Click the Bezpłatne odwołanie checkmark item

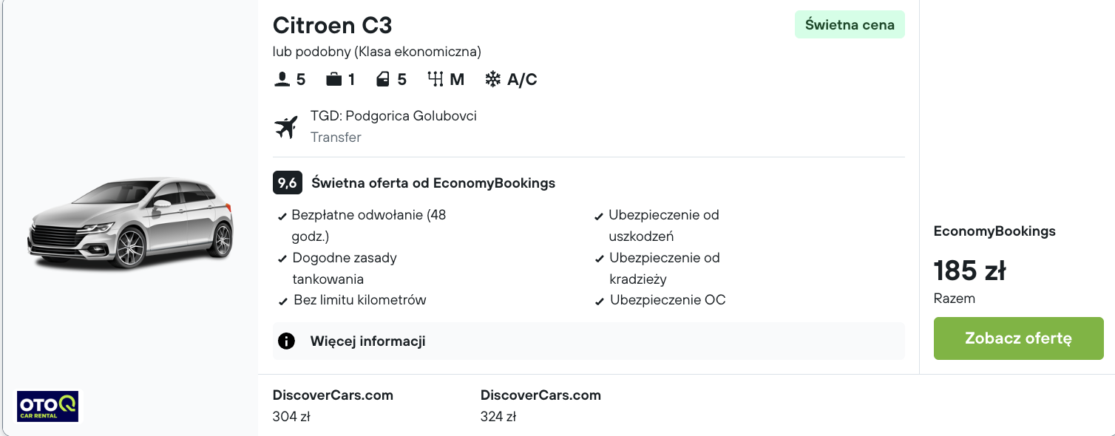(x=362, y=225)
